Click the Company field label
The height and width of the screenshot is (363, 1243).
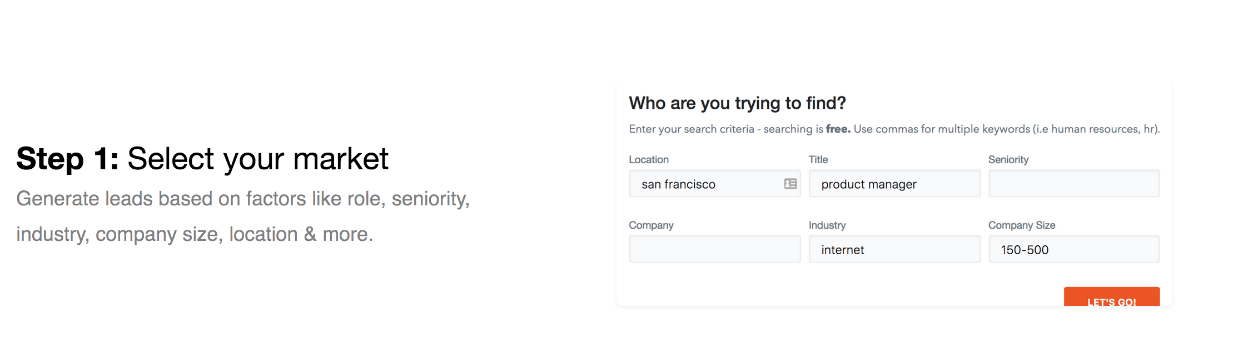[651, 225]
